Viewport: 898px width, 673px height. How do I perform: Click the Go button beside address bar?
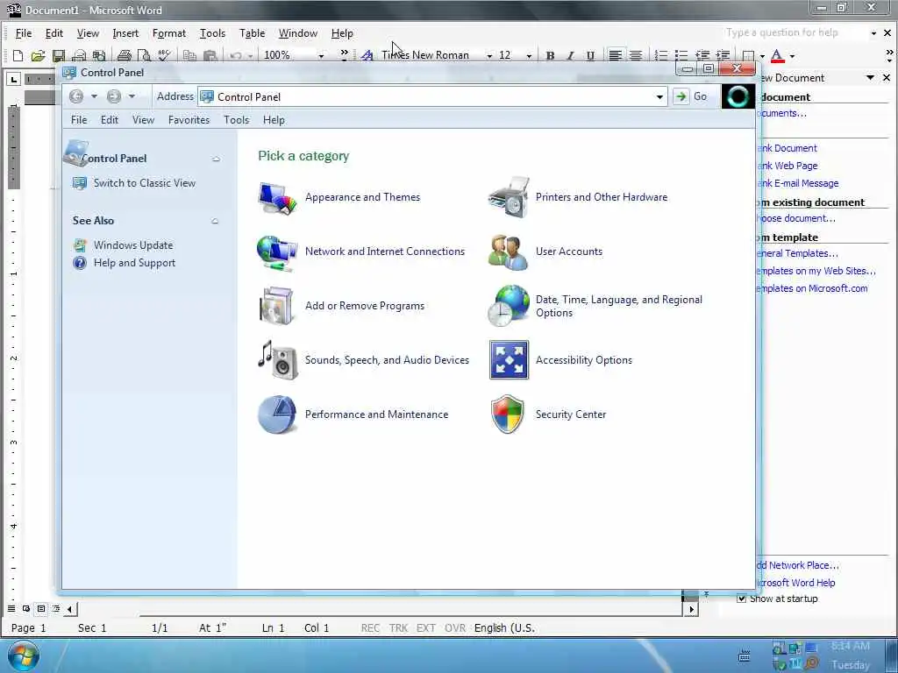click(x=689, y=96)
